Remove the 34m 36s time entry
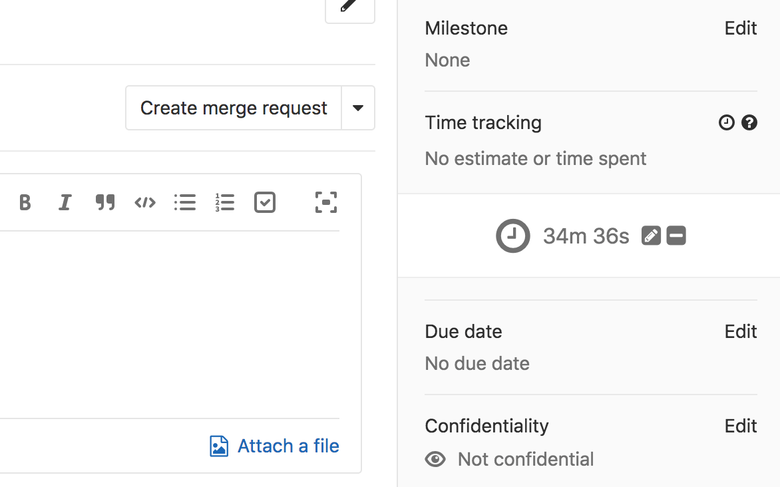This screenshot has height=487, width=780. [x=676, y=236]
